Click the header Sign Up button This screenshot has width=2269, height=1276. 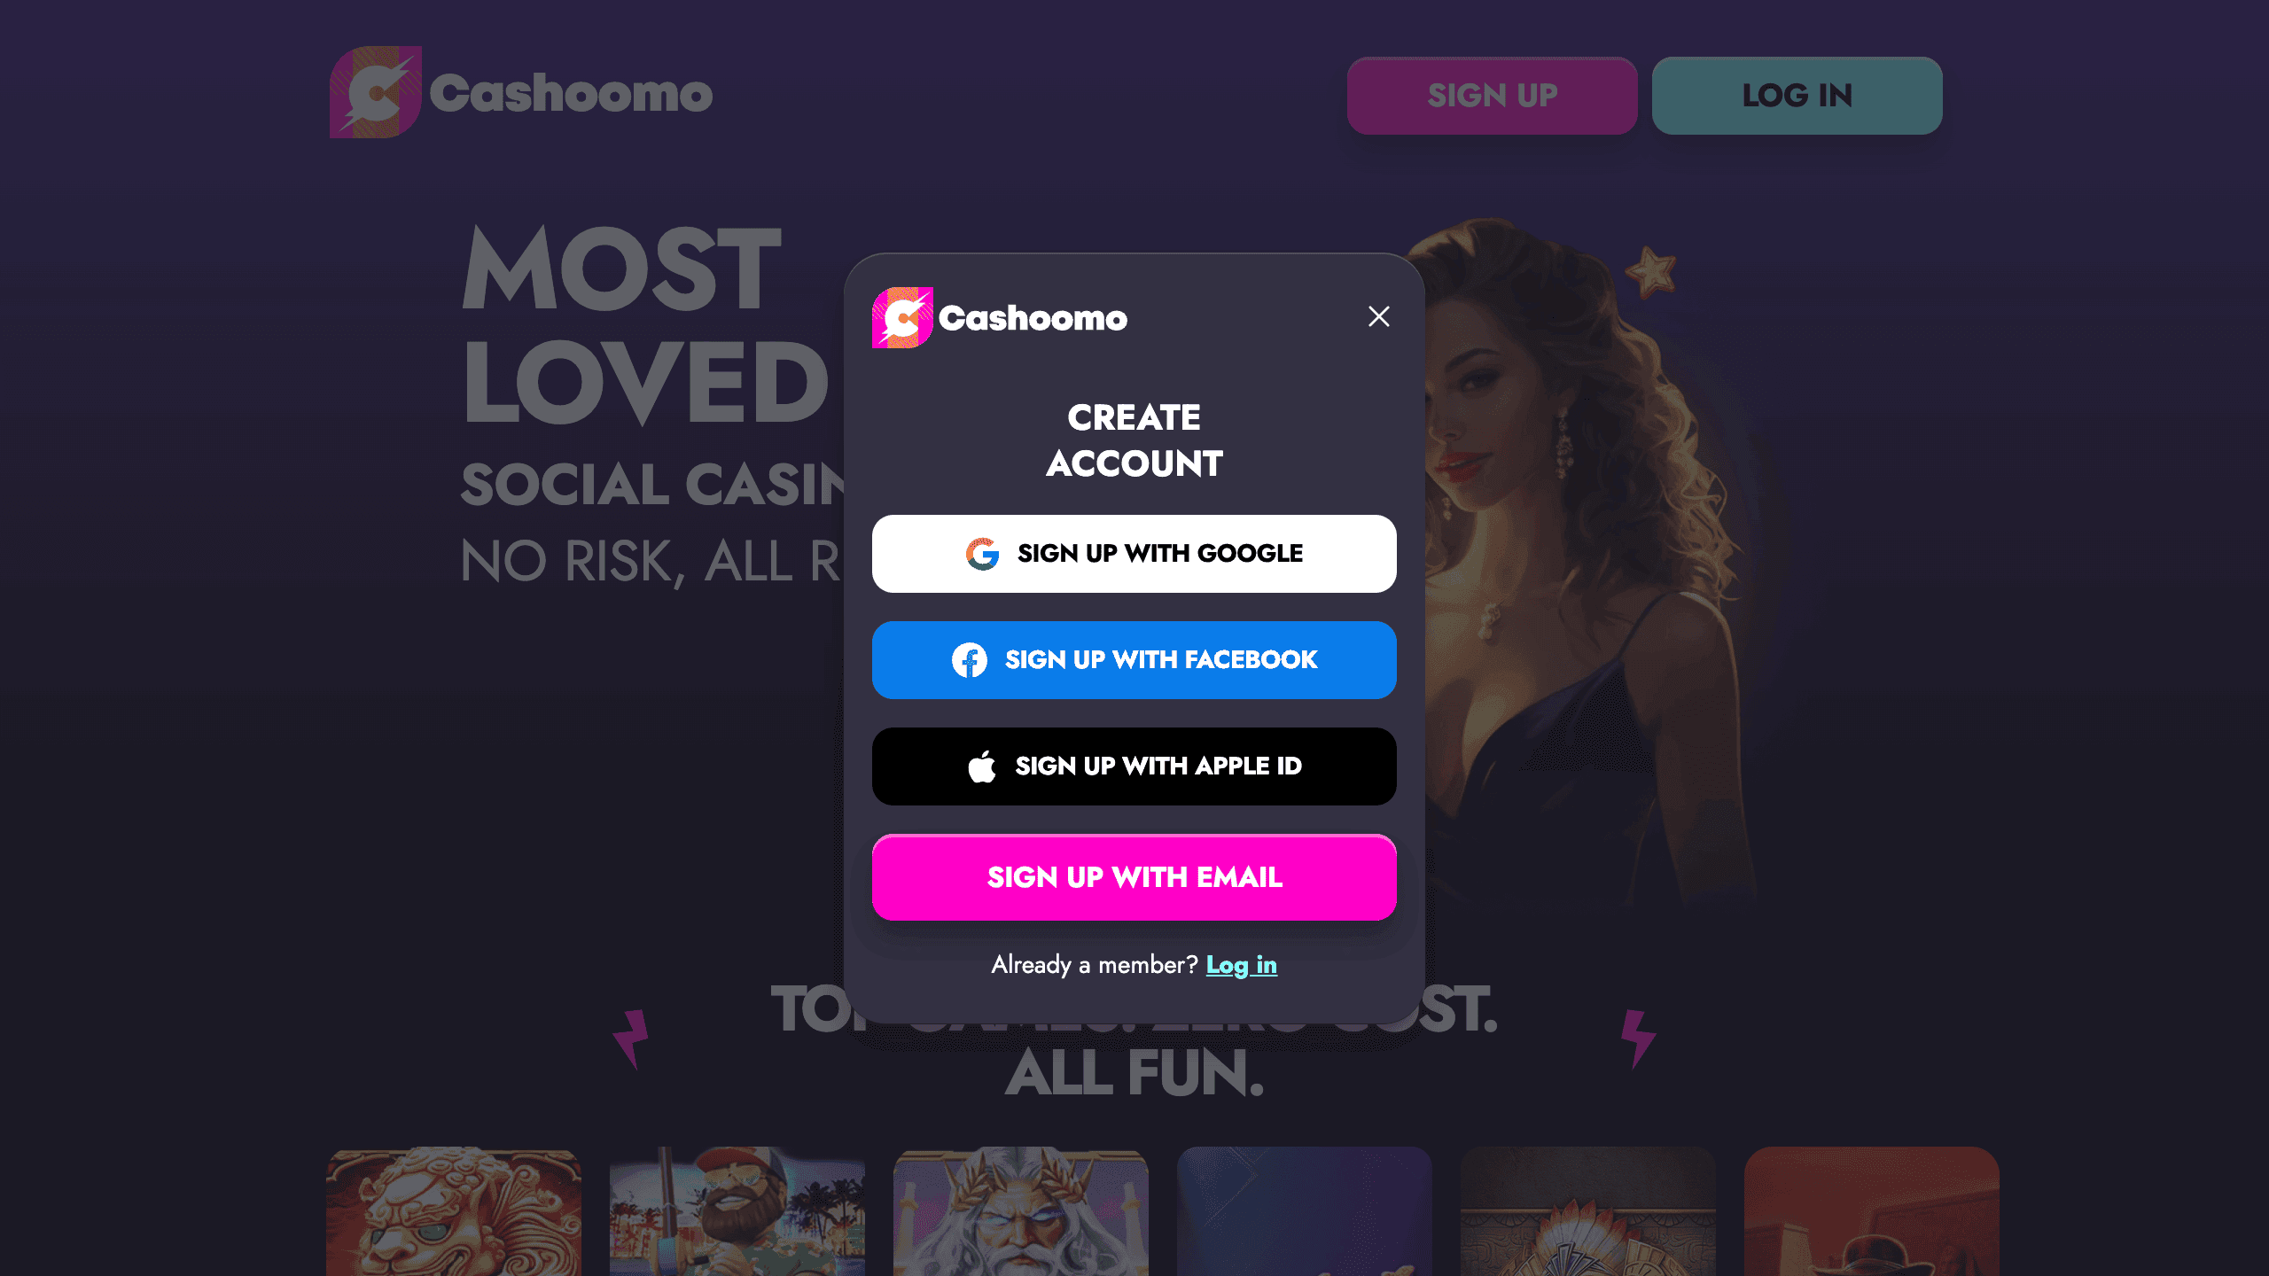(x=1493, y=96)
